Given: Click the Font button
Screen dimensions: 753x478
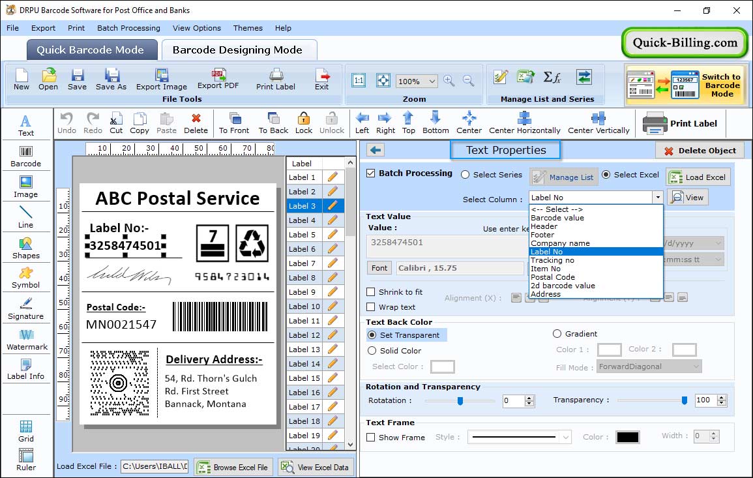Looking at the screenshot, I should 379,268.
